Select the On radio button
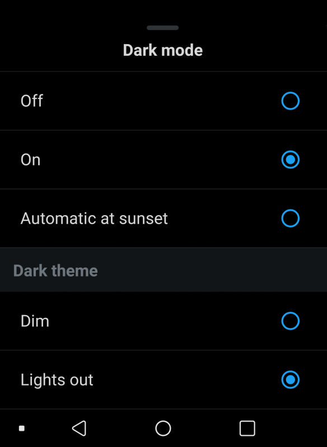The width and height of the screenshot is (327, 447). click(291, 159)
